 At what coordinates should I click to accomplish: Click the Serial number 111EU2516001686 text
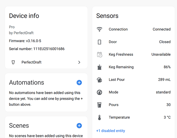(37, 49)
